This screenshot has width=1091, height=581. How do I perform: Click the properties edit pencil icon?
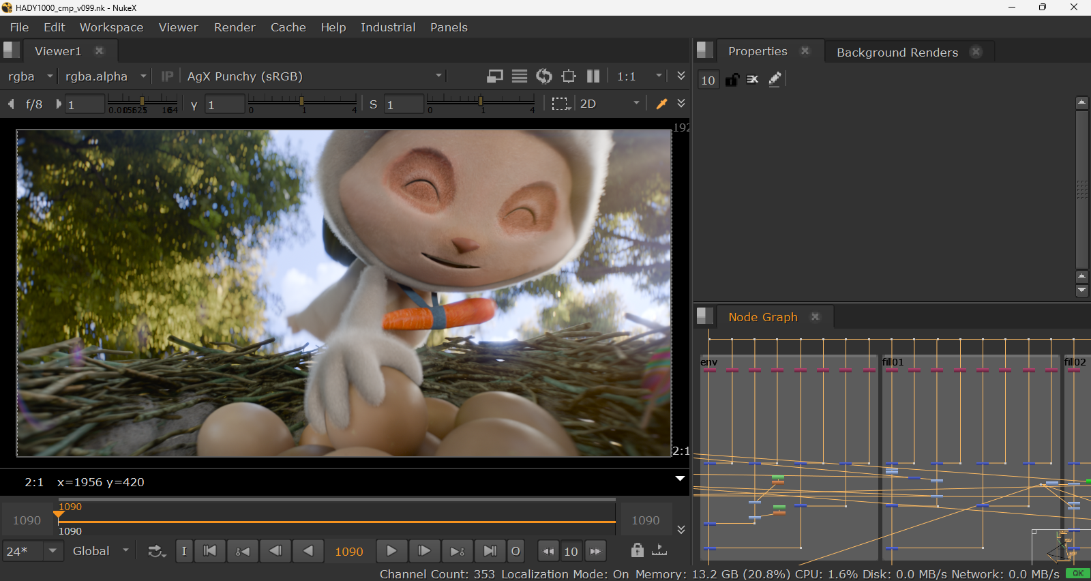pyautogui.click(x=775, y=80)
